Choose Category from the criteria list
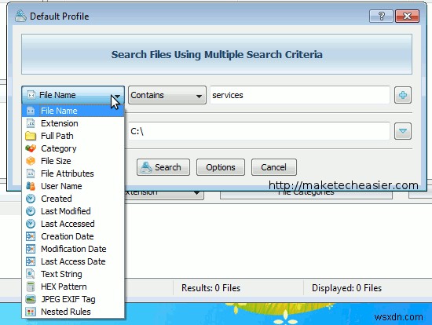This screenshot has width=432, height=325. [73, 148]
